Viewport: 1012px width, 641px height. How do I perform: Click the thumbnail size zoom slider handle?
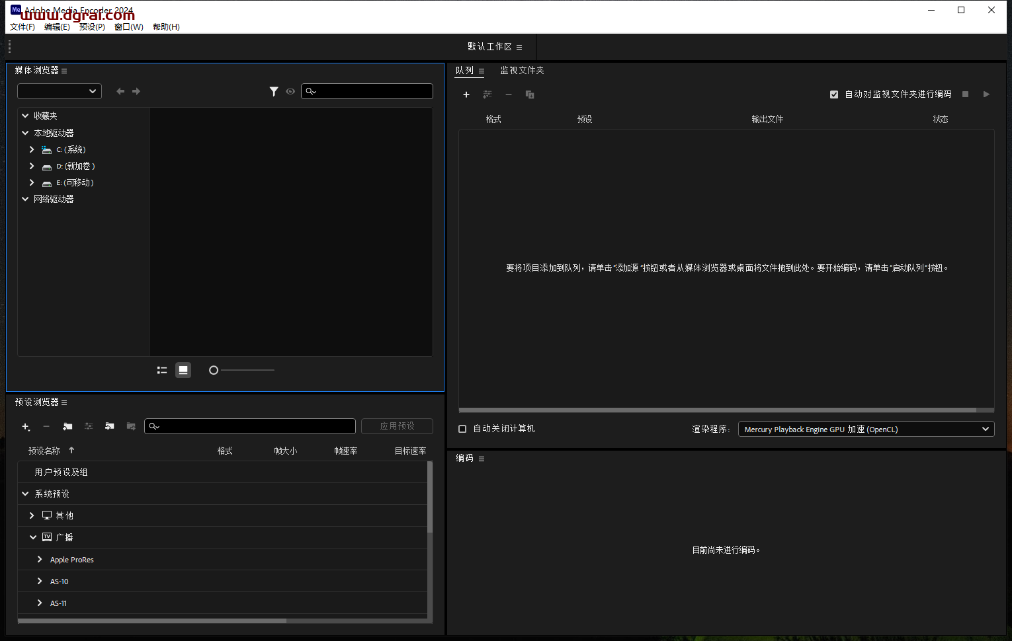pos(214,370)
